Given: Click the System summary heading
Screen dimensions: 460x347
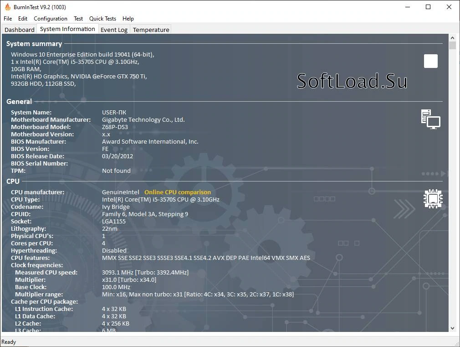Looking at the screenshot, I should click(34, 44).
